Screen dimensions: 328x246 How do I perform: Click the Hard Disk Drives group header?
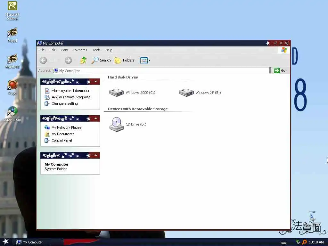[x=123, y=77]
